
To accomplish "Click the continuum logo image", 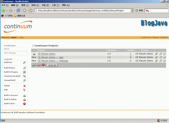I will [18, 27].
